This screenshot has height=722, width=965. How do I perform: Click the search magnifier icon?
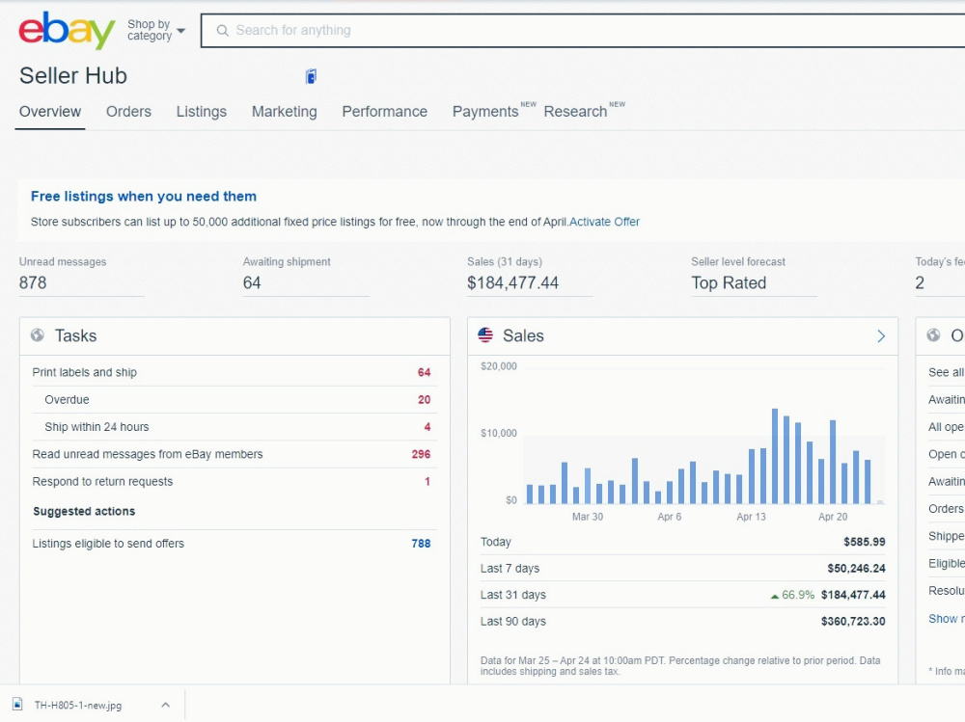(223, 31)
